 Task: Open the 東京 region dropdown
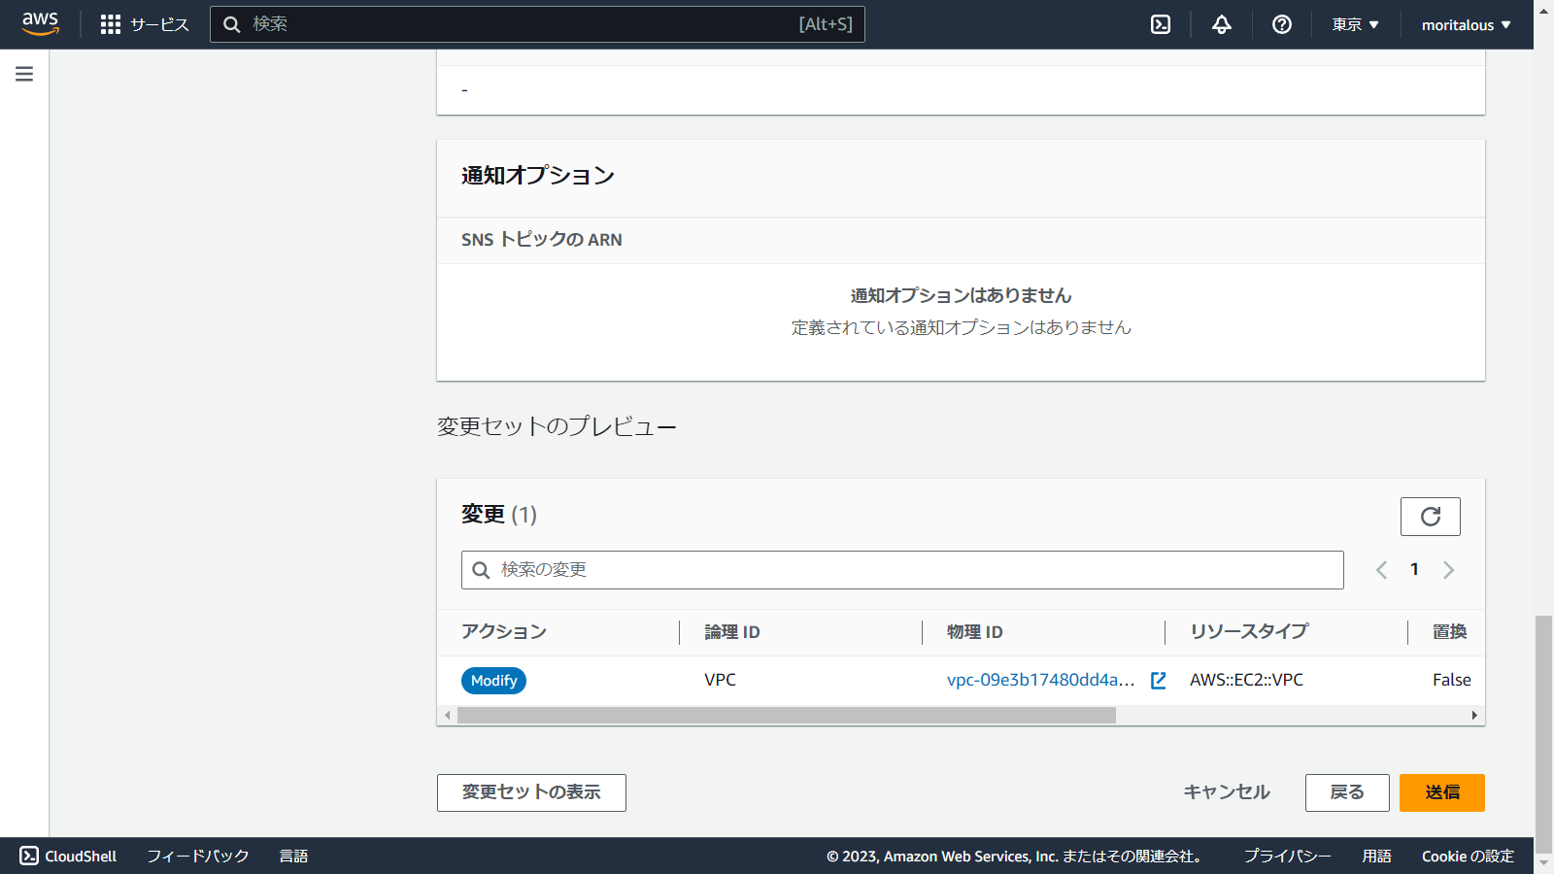point(1356,24)
